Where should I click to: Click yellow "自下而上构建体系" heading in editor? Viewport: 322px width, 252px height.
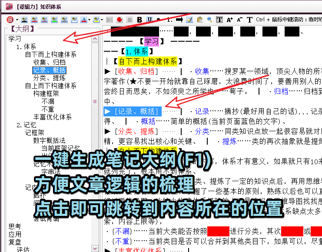(x=148, y=61)
